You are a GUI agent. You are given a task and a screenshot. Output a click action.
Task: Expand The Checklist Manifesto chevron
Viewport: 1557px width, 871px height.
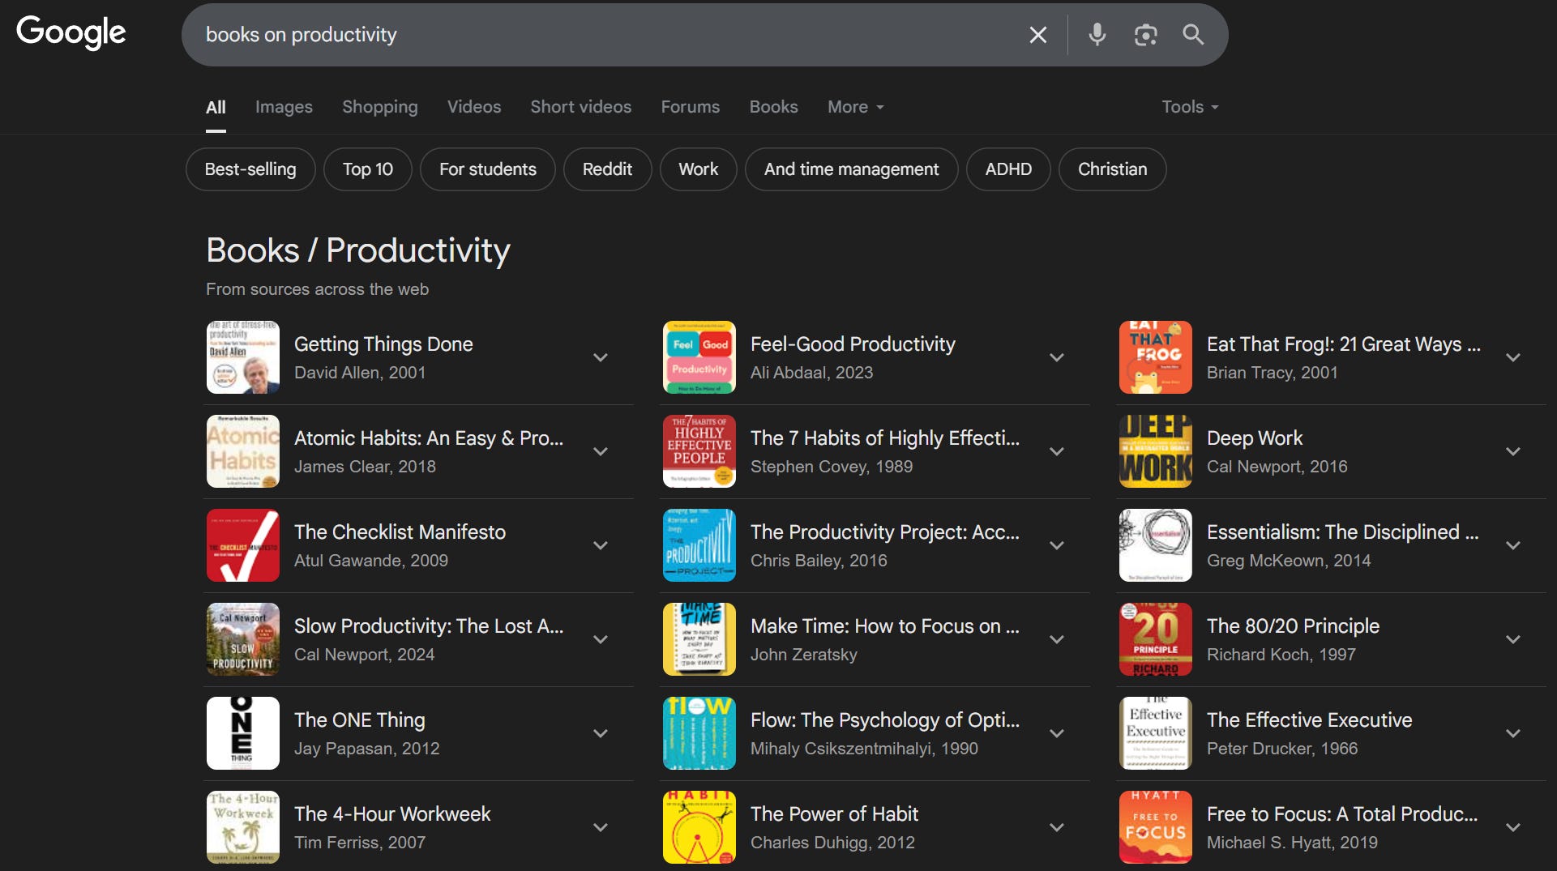pos(601,545)
